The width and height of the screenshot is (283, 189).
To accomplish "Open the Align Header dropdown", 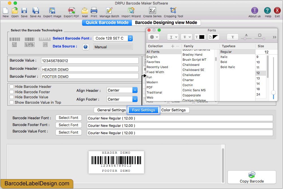I will 122,90.
